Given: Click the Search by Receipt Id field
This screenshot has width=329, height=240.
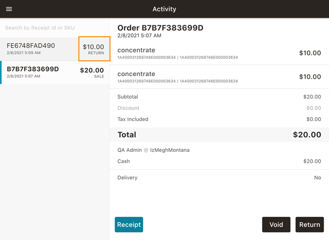Looking at the screenshot, I should pyautogui.click(x=55, y=28).
